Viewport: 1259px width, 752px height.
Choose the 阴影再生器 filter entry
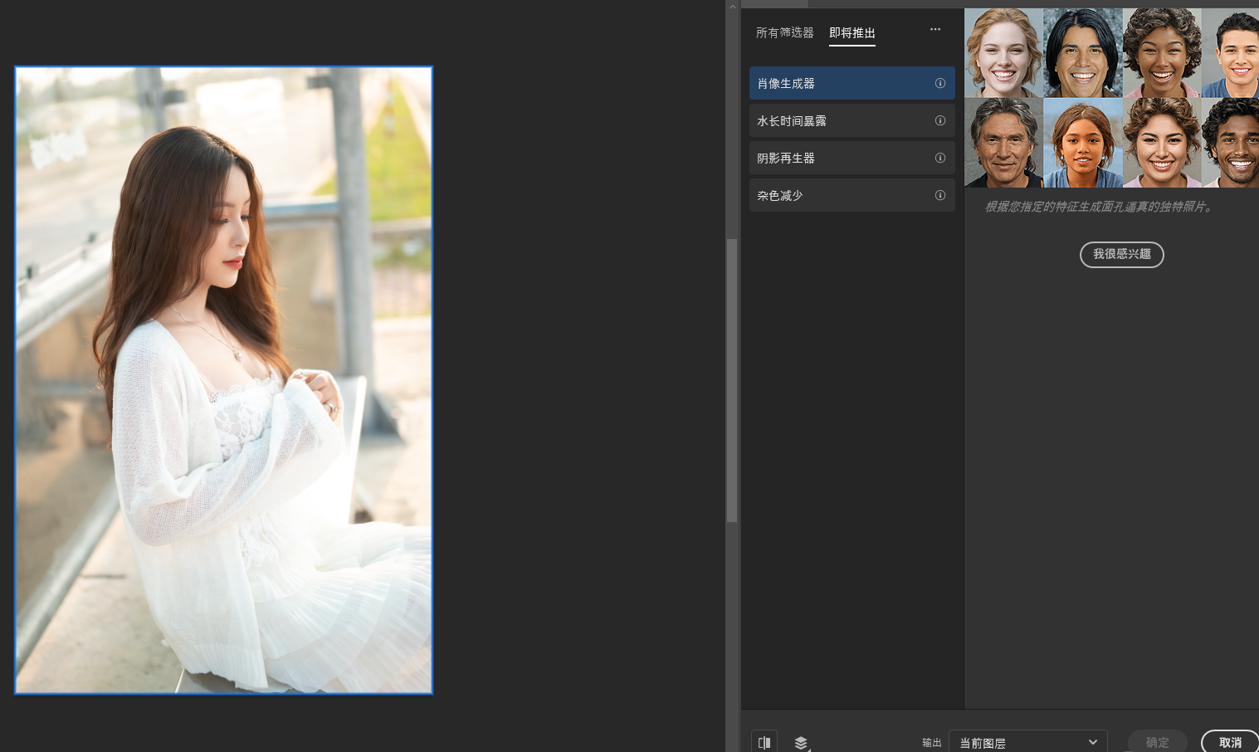point(838,158)
